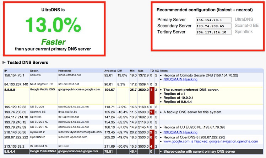Click hostname ns1.is.nl

pos(64,146)
